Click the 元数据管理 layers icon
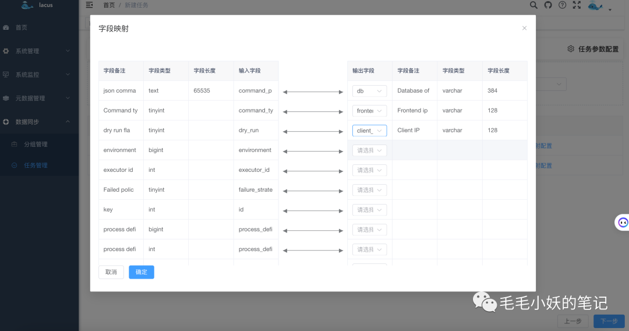The image size is (629, 331). click(6, 98)
